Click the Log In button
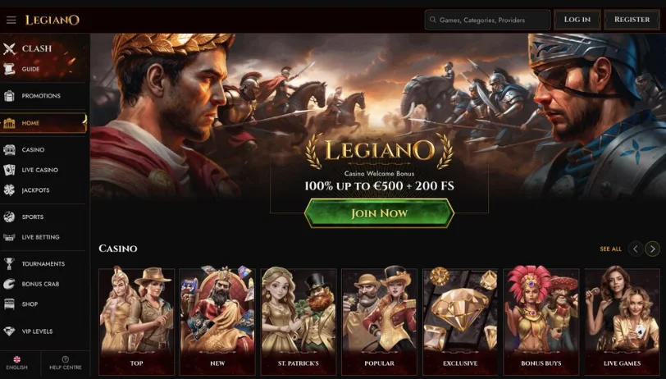 coord(577,20)
